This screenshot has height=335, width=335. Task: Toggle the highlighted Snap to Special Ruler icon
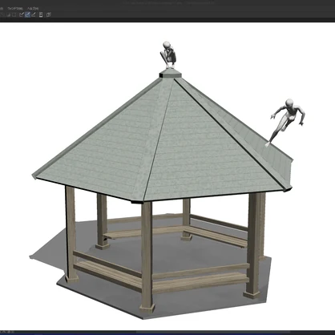pyautogui.click(x=27, y=14)
